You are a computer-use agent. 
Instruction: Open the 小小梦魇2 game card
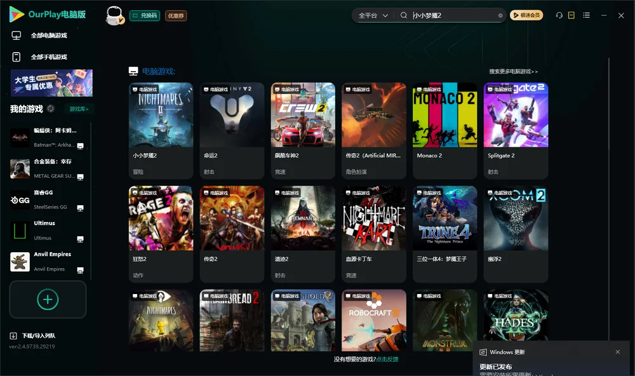161,130
